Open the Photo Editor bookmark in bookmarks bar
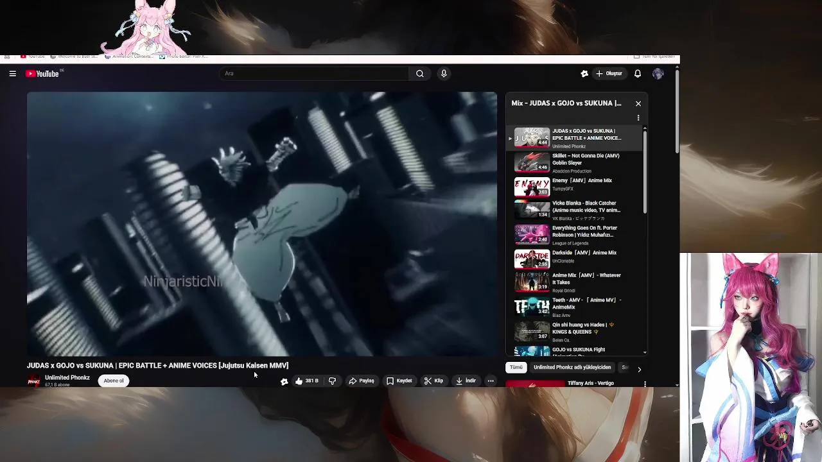Image resolution: width=822 pixels, height=462 pixels. [x=184, y=56]
